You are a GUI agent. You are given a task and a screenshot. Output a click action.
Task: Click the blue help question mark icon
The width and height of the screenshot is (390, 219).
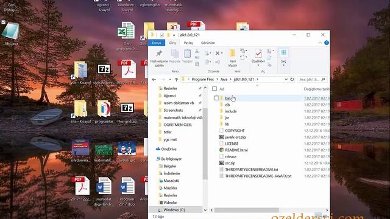[327, 43]
